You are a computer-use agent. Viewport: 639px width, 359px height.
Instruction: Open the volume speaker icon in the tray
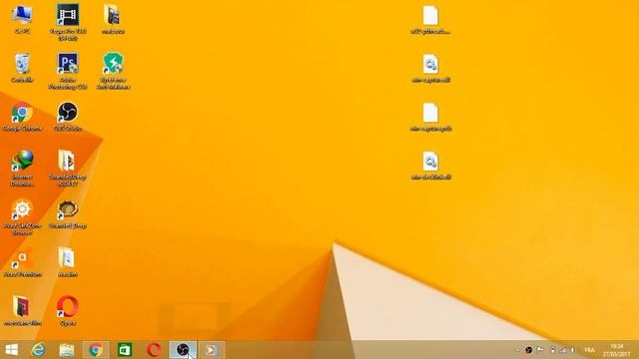click(x=573, y=350)
